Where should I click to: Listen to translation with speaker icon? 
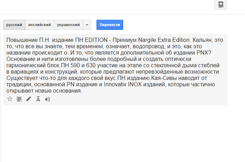pyautogui.click(x=48, y=99)
